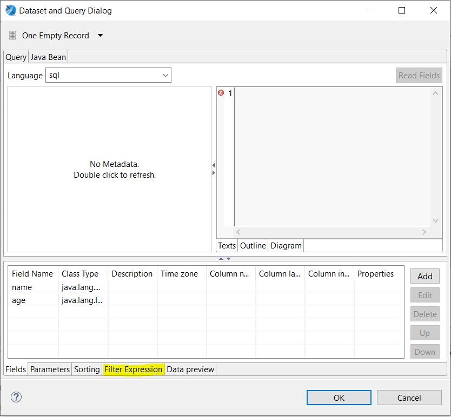This screenshot has height=417, width=451.
Task: Click the Add button to create a field
Action: coord(425,276)
